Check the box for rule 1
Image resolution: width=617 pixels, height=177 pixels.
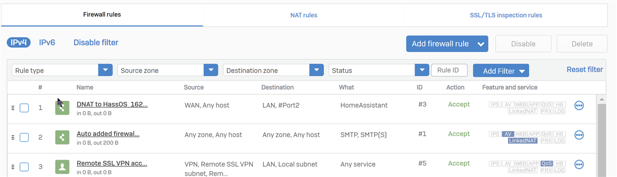click(24, 108)
